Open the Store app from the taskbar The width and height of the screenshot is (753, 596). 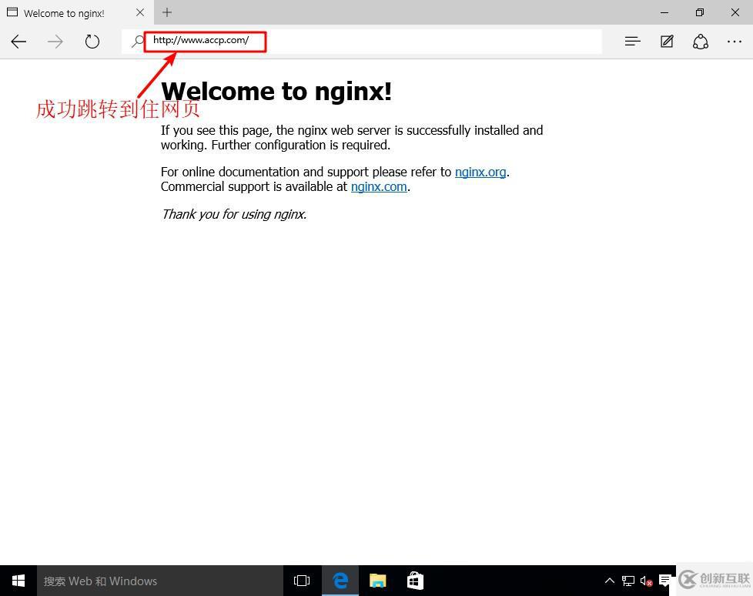pos(416,581)
